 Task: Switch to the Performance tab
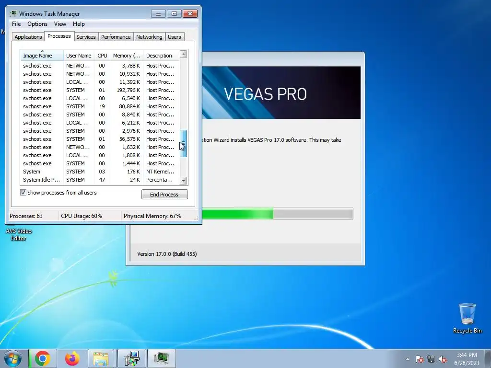[116, 37]
